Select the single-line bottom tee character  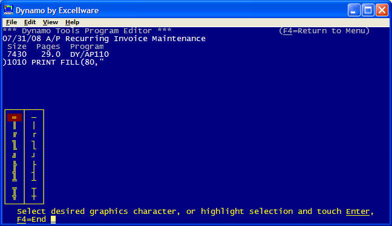tap(34, 178)
